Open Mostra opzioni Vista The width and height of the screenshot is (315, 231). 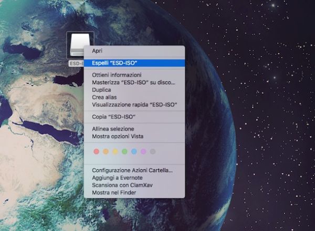tap(117, 136)
